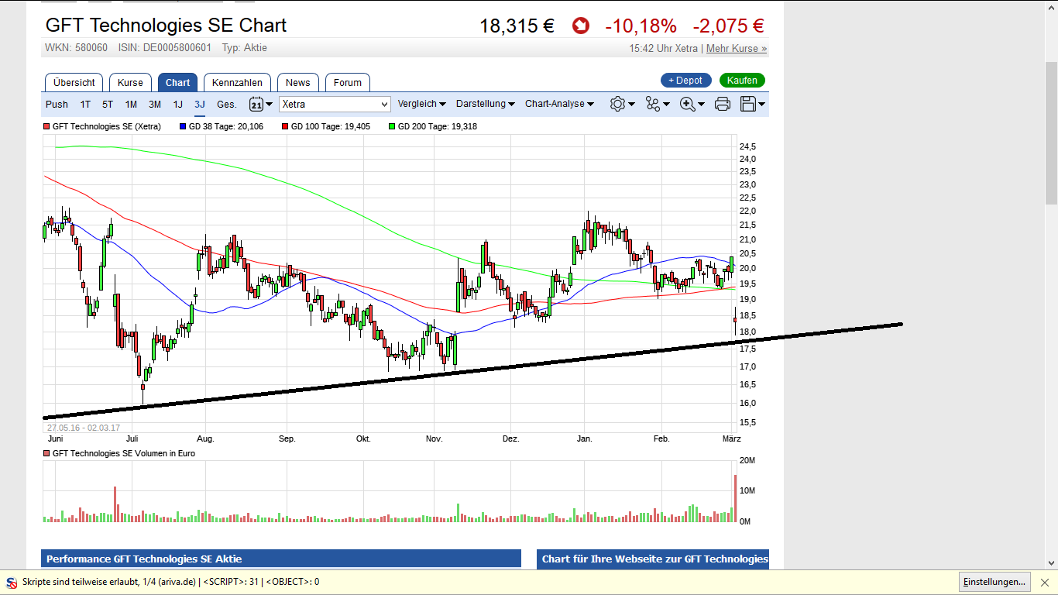The height and width of the screenshot is (595, 1058).
Task: Click the Chart für Ihre Webseite header
Action: [x=653, y=559]
